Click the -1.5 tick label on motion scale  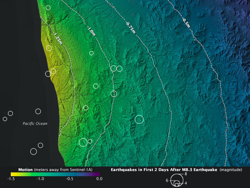tap(11, 179)
